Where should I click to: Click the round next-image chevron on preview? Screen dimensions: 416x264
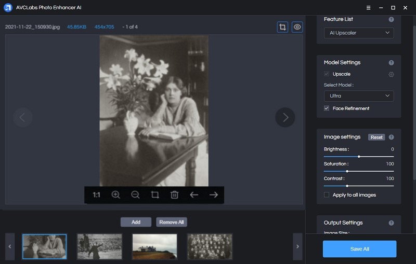285,117
